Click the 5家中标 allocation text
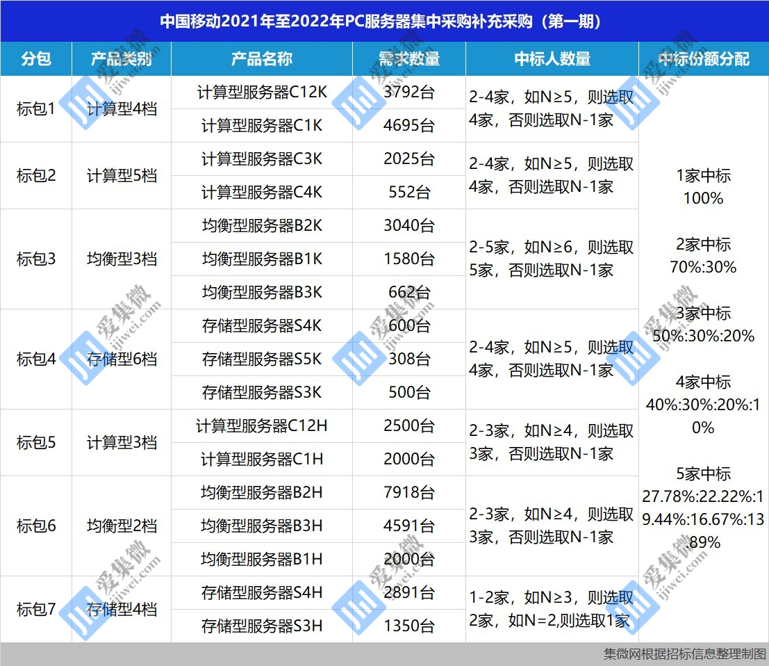This screenshot has height=666, width=769. [x=703, y=507]
